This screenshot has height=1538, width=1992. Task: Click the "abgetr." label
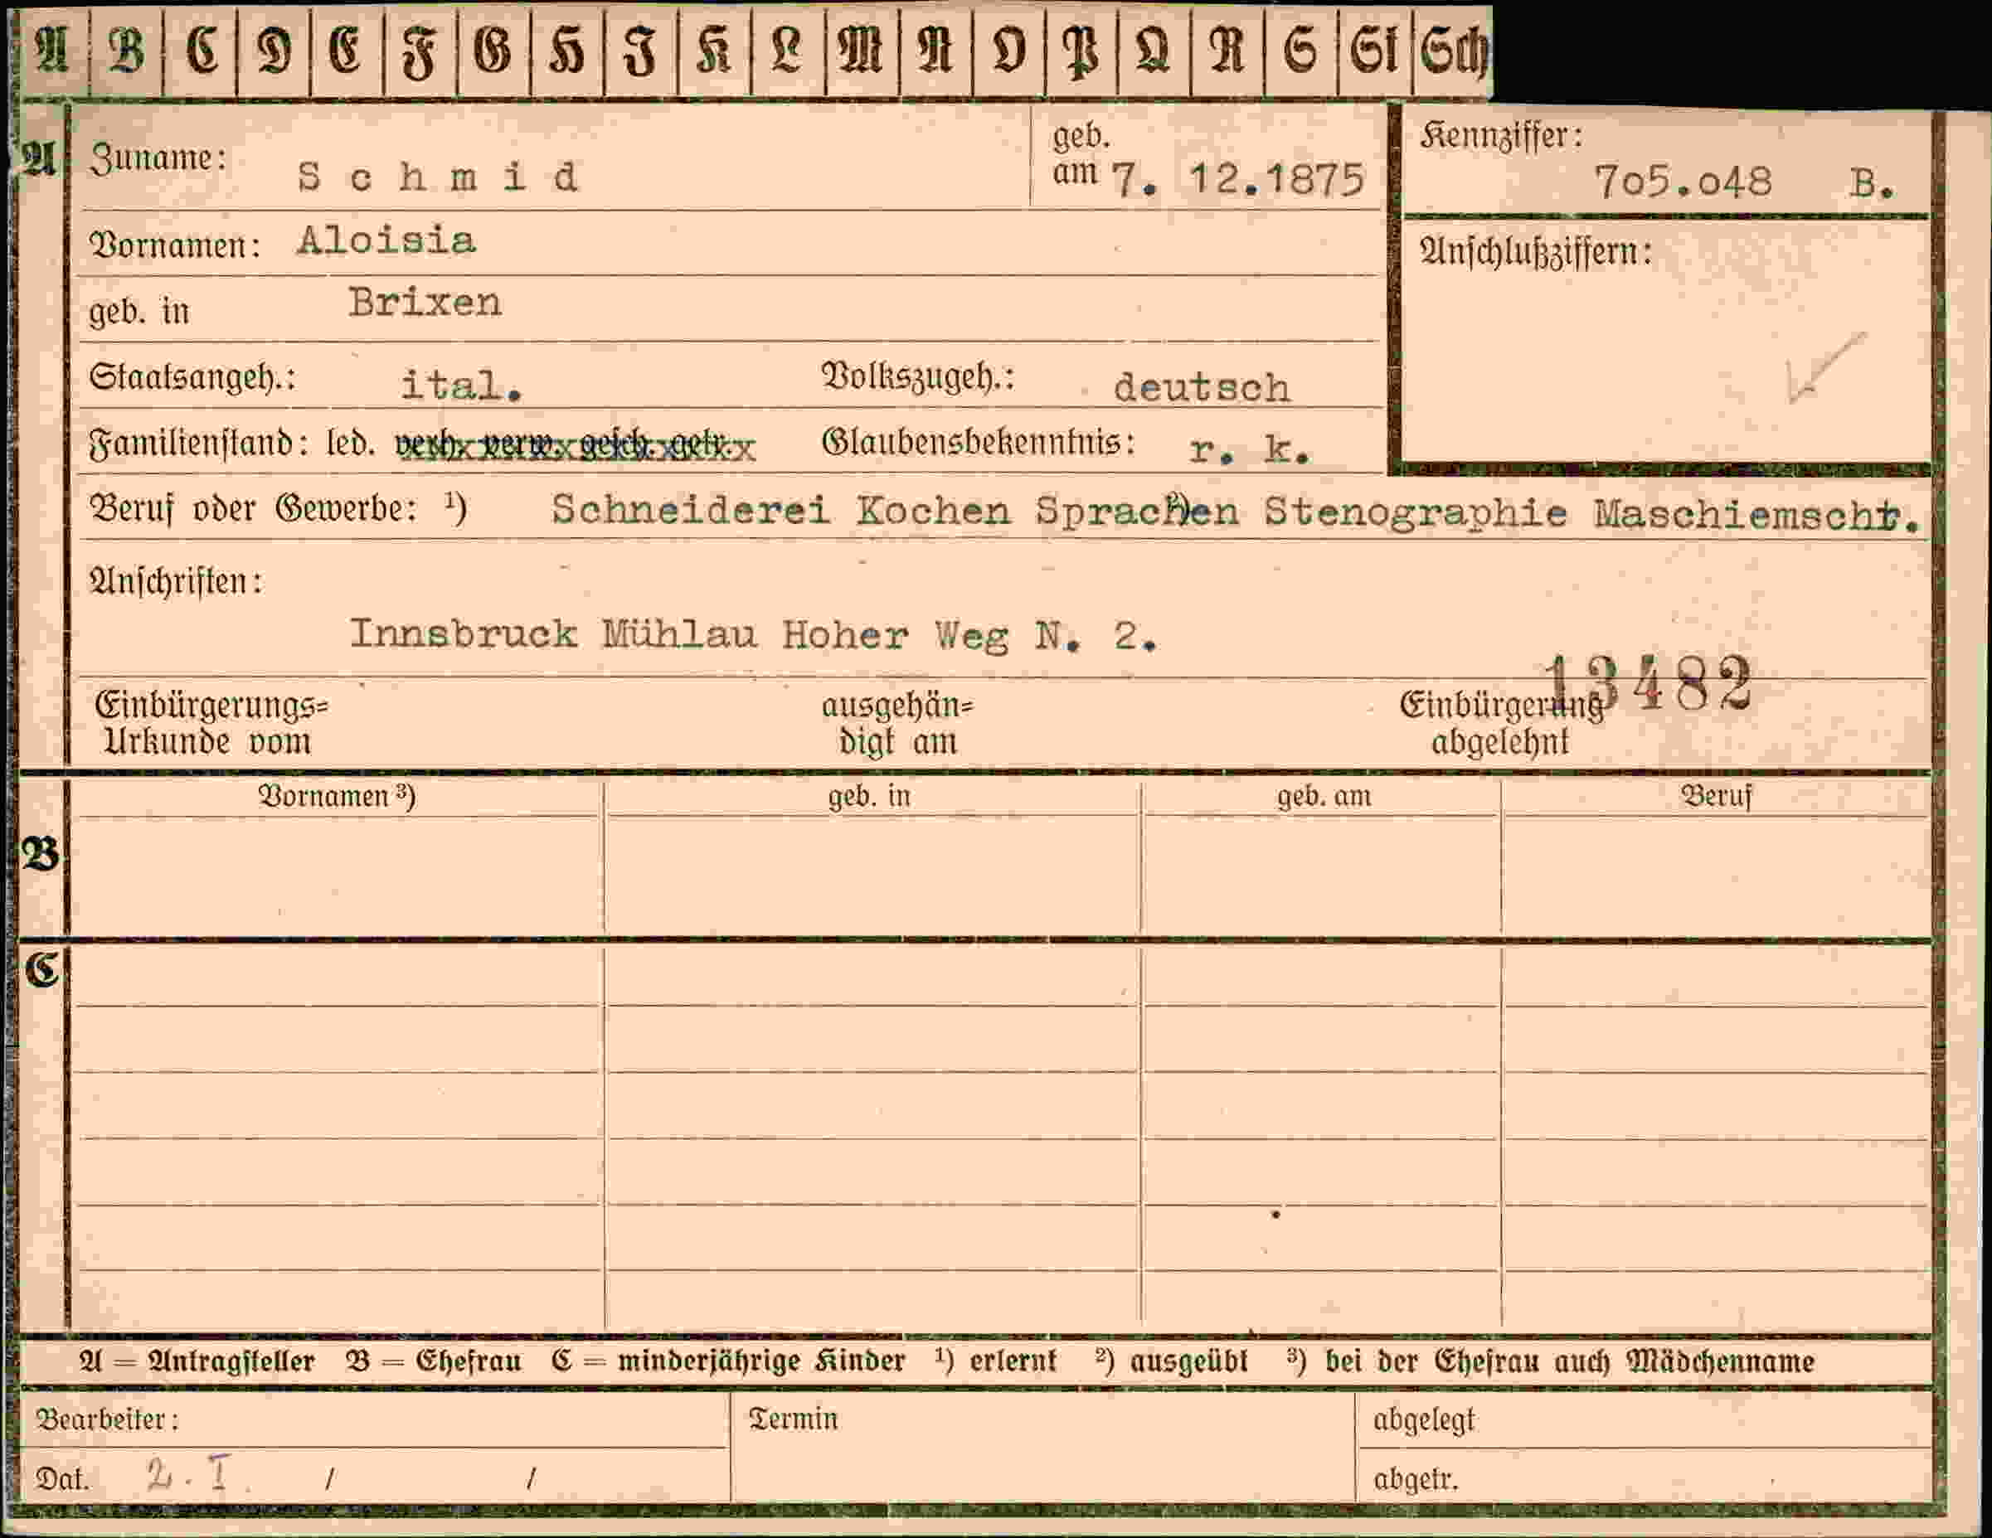click(1416, 1480)
